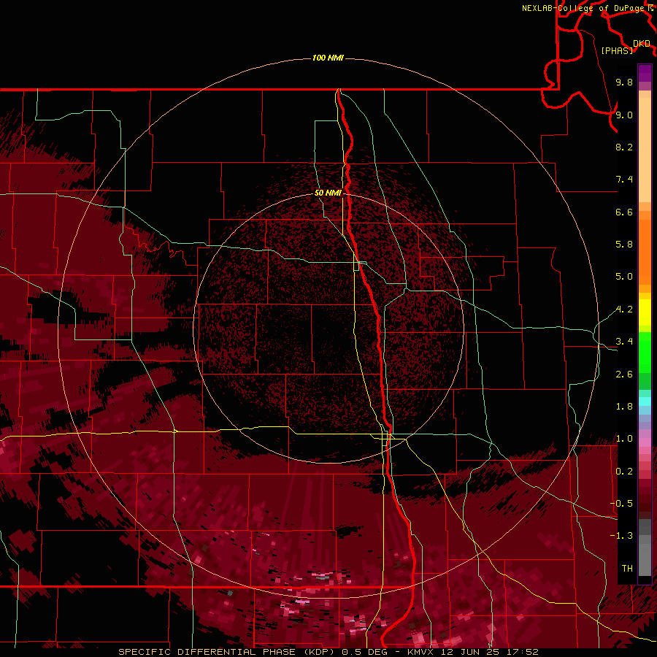657x657 pixels.
Task: Click the 9.0 value on color scale
Action: (624, 115)
